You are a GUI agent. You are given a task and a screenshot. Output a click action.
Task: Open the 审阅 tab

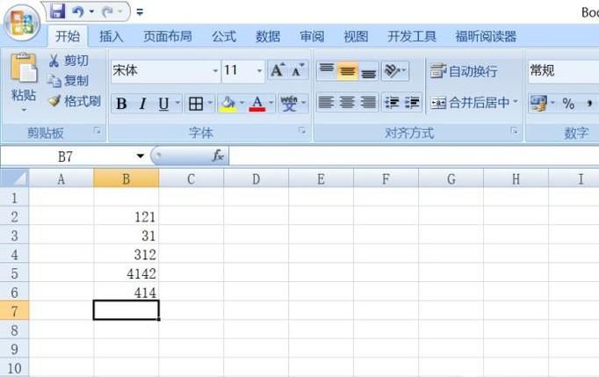[x=312, y=36]
